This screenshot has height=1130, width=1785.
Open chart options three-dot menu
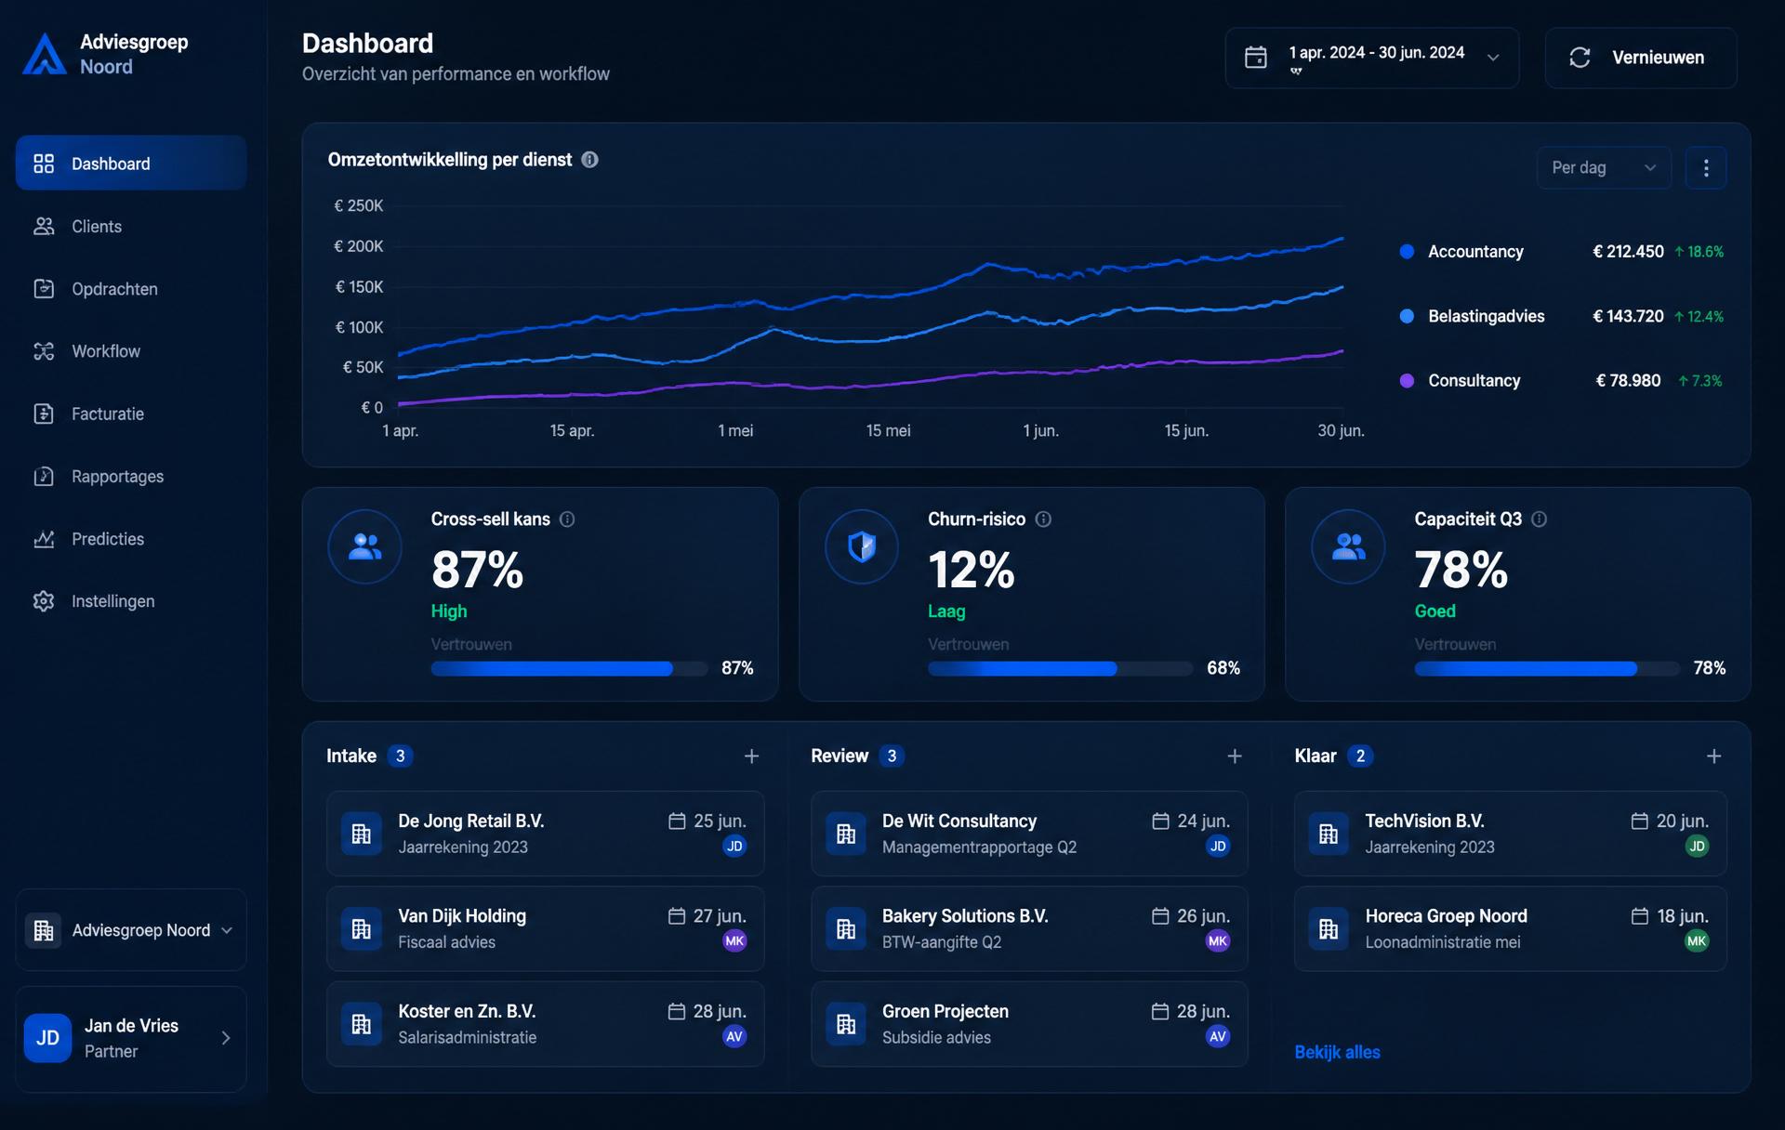pyautogui.click(x=1706, y=167)
